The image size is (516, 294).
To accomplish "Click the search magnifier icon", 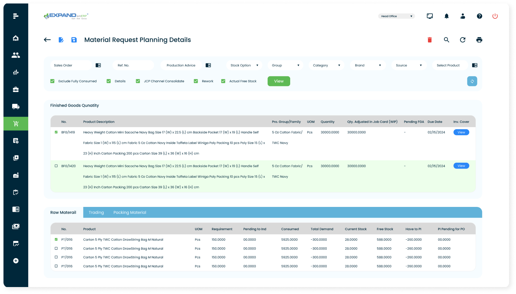I will (446, 40).
